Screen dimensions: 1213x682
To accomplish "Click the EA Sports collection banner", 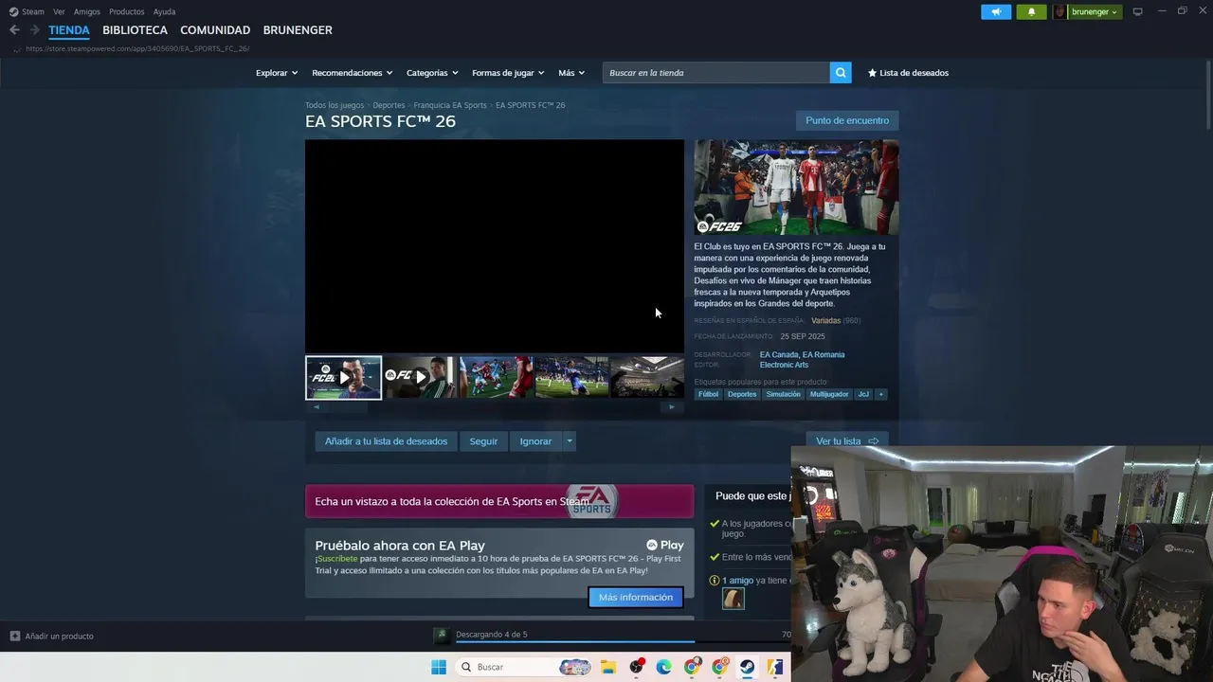I will pyautogui.click(x=499, y=501).
